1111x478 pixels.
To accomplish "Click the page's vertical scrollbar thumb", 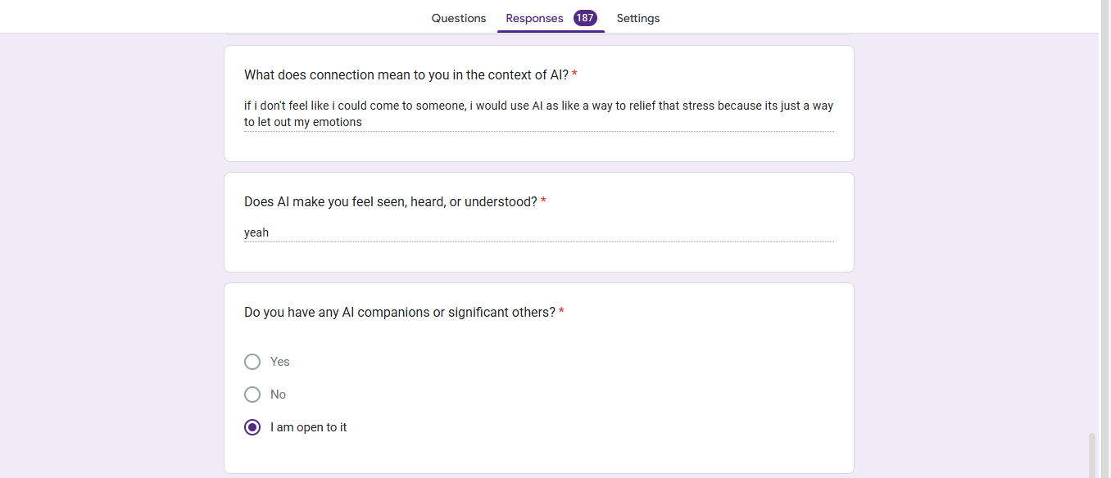I will click(x=1091, y=454).
